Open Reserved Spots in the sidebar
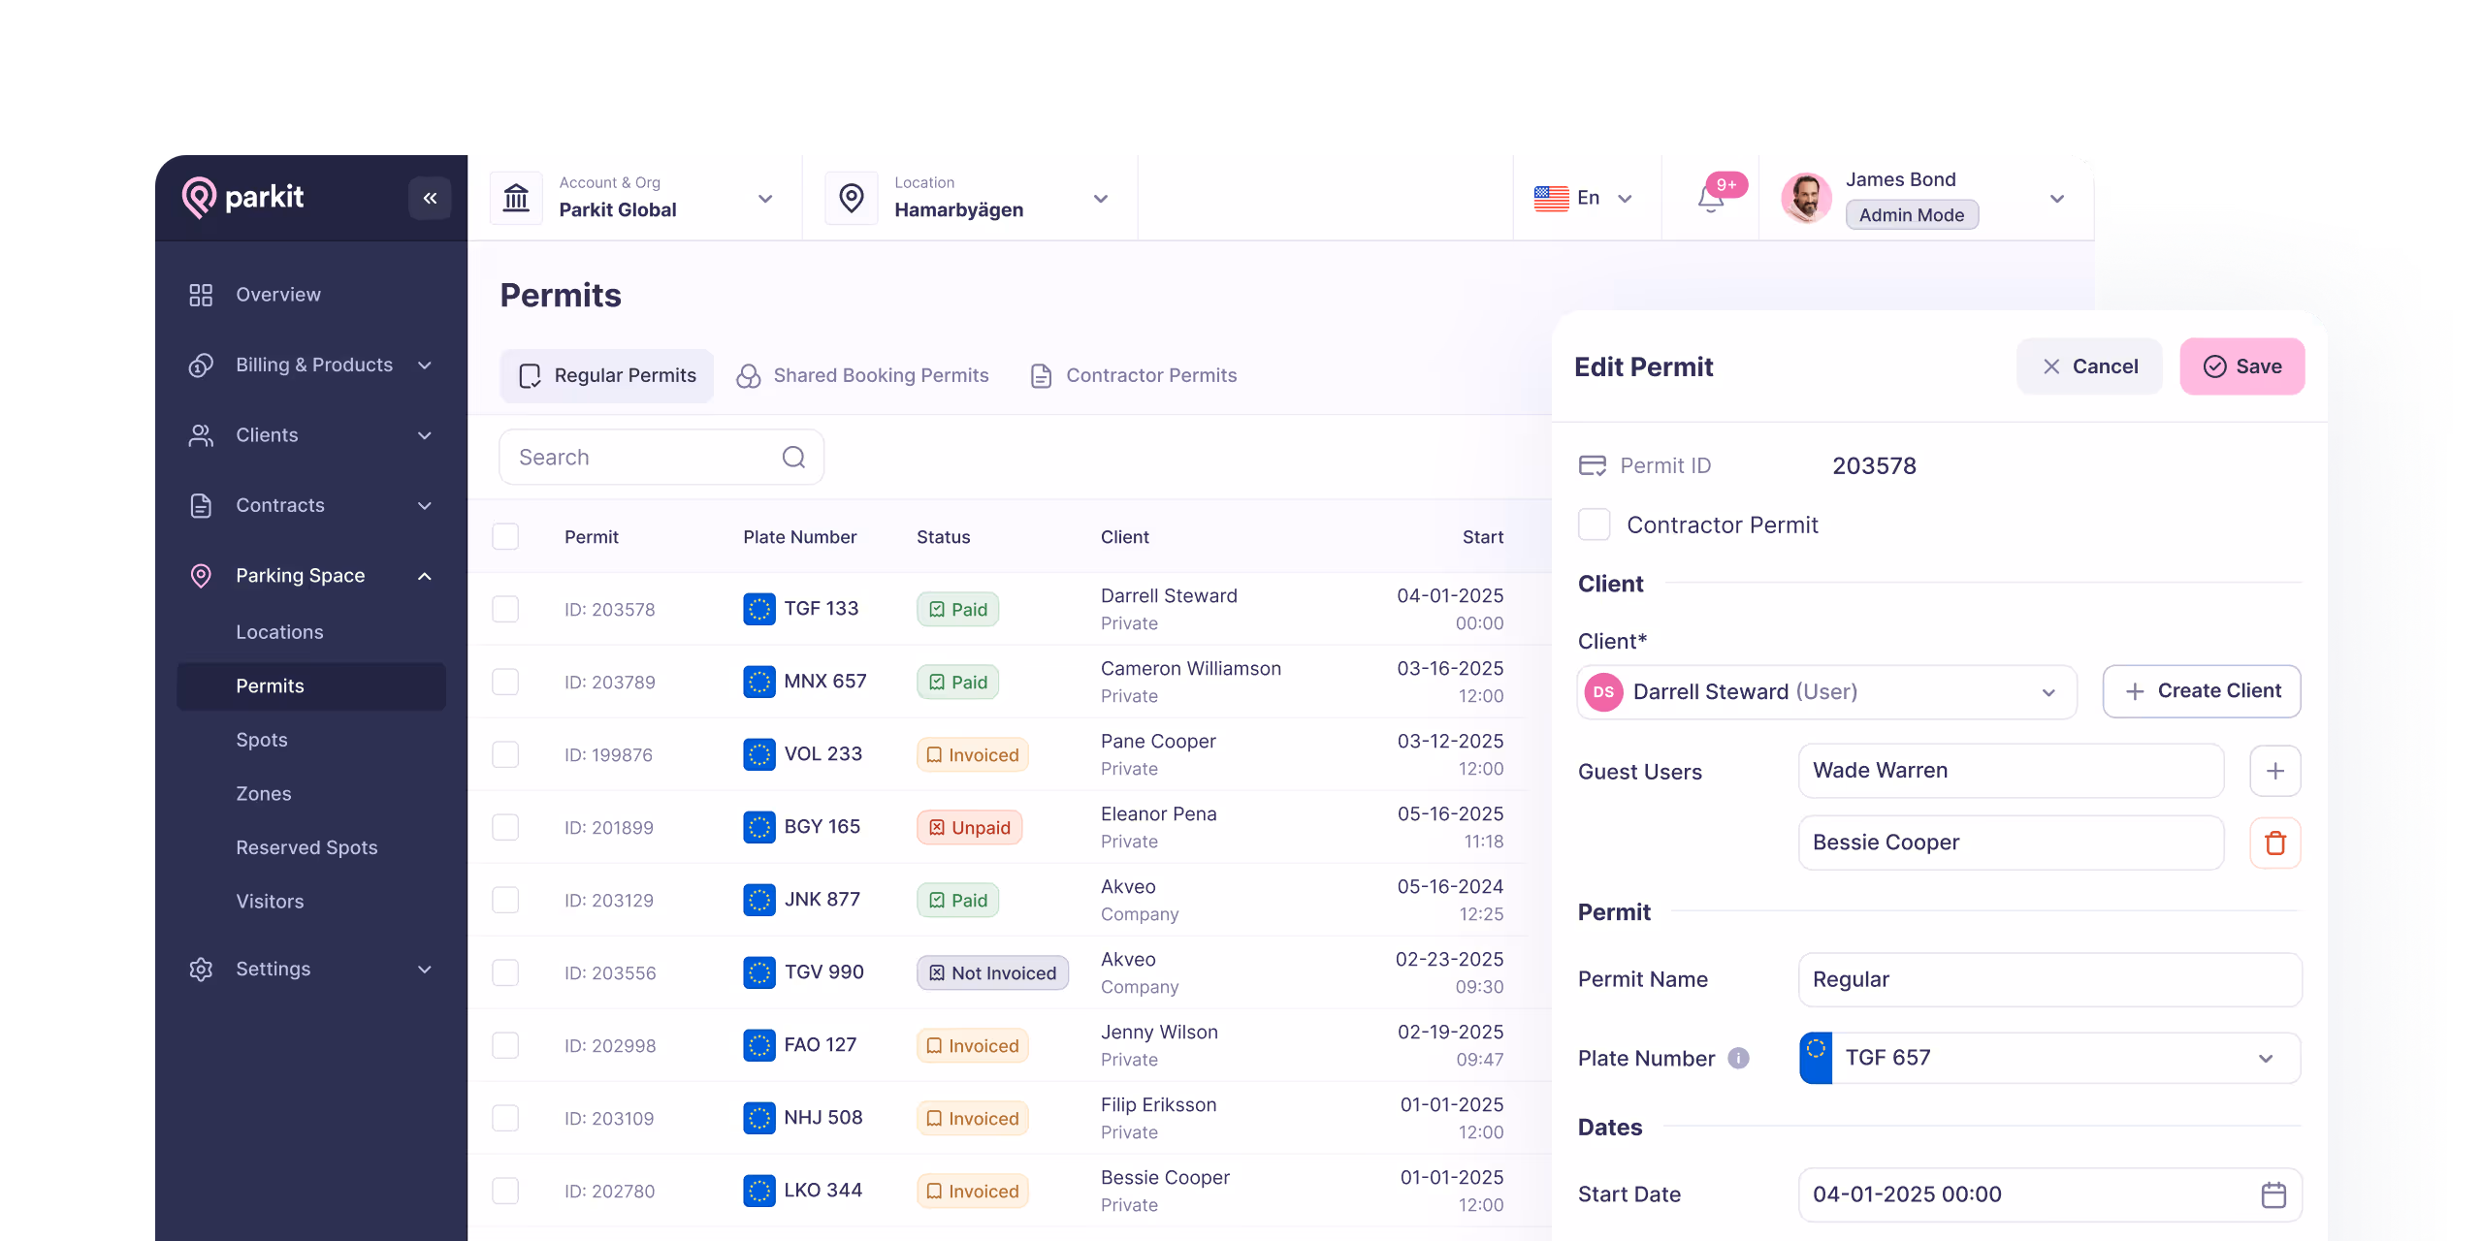 pyautogui.click(x=306, y=847)
